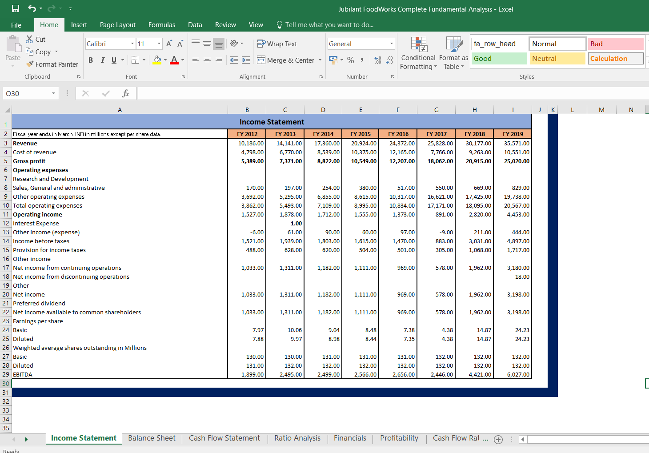This screenshot has width=649, height=453.
Task: Click in the formula bar
Action: point(393,93)
